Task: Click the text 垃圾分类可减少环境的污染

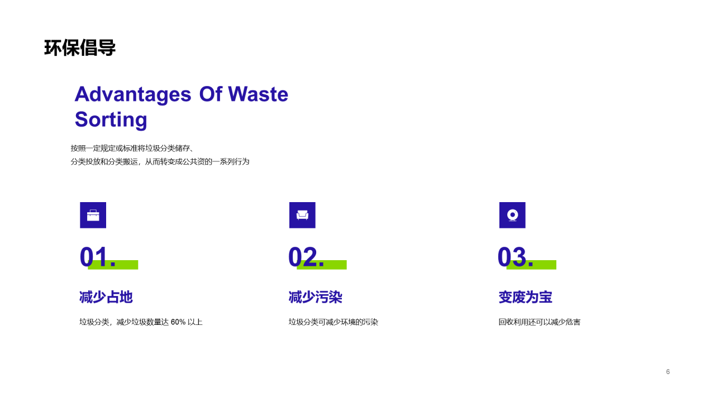Action: (x=333, y=322)
